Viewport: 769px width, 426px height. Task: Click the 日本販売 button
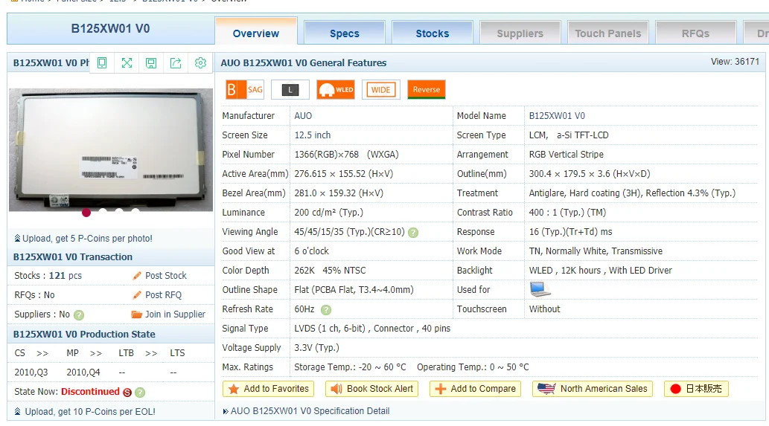tap(696, 389)
